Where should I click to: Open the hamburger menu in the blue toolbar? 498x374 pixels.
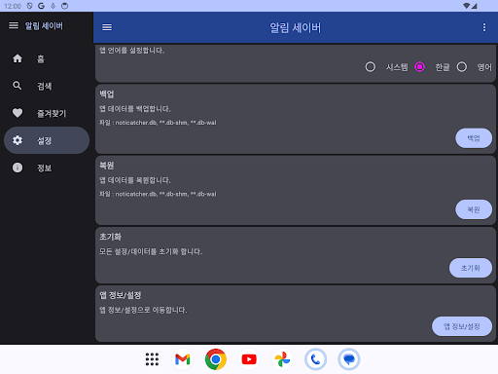coord(107,27)
